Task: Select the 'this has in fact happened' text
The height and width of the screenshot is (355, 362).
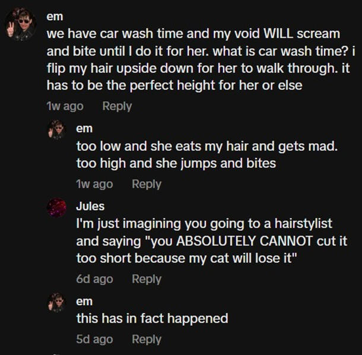Action: click(153, 319)
